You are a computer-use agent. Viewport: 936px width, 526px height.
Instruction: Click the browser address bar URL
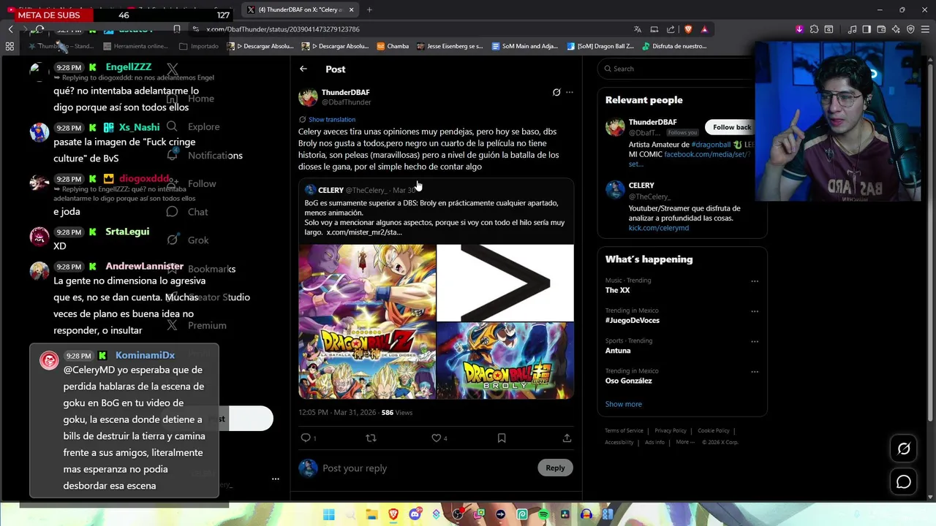[283, 29]
